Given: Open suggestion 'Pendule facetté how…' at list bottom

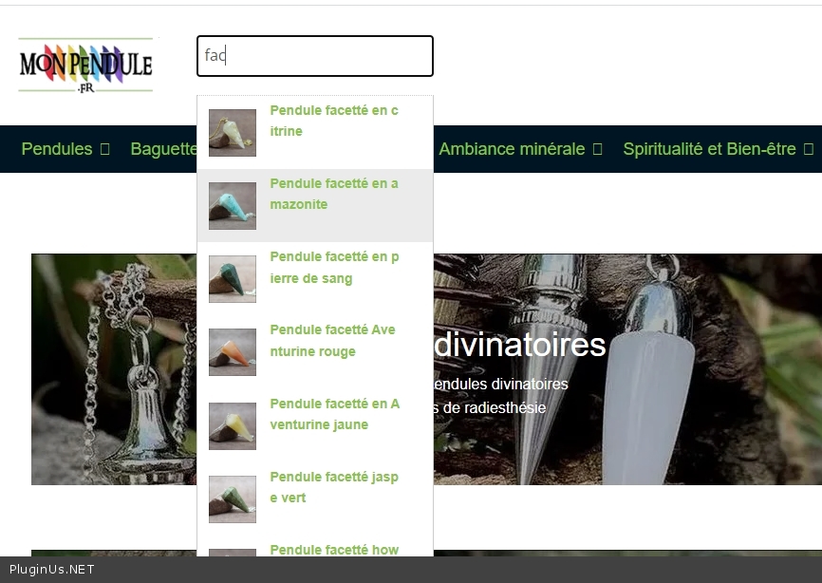Looking at the screenshot, I should click(315, 546).
